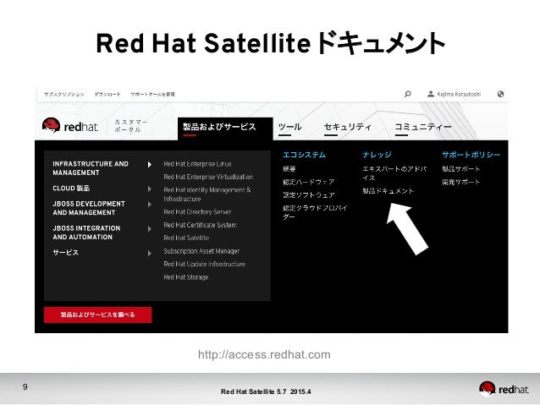The height and width of the screenshot is (405, 540).
Task: Open エキスパートのアドバイス link
Action: coord(394,173)
